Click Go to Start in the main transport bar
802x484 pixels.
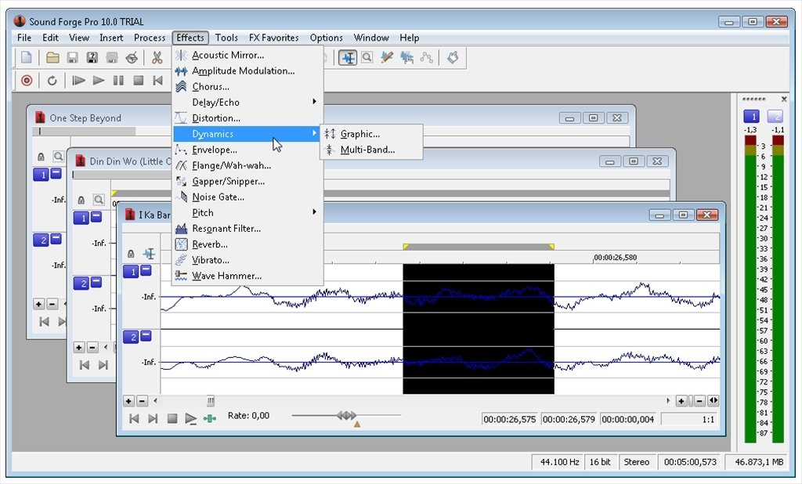click(158, 81)
